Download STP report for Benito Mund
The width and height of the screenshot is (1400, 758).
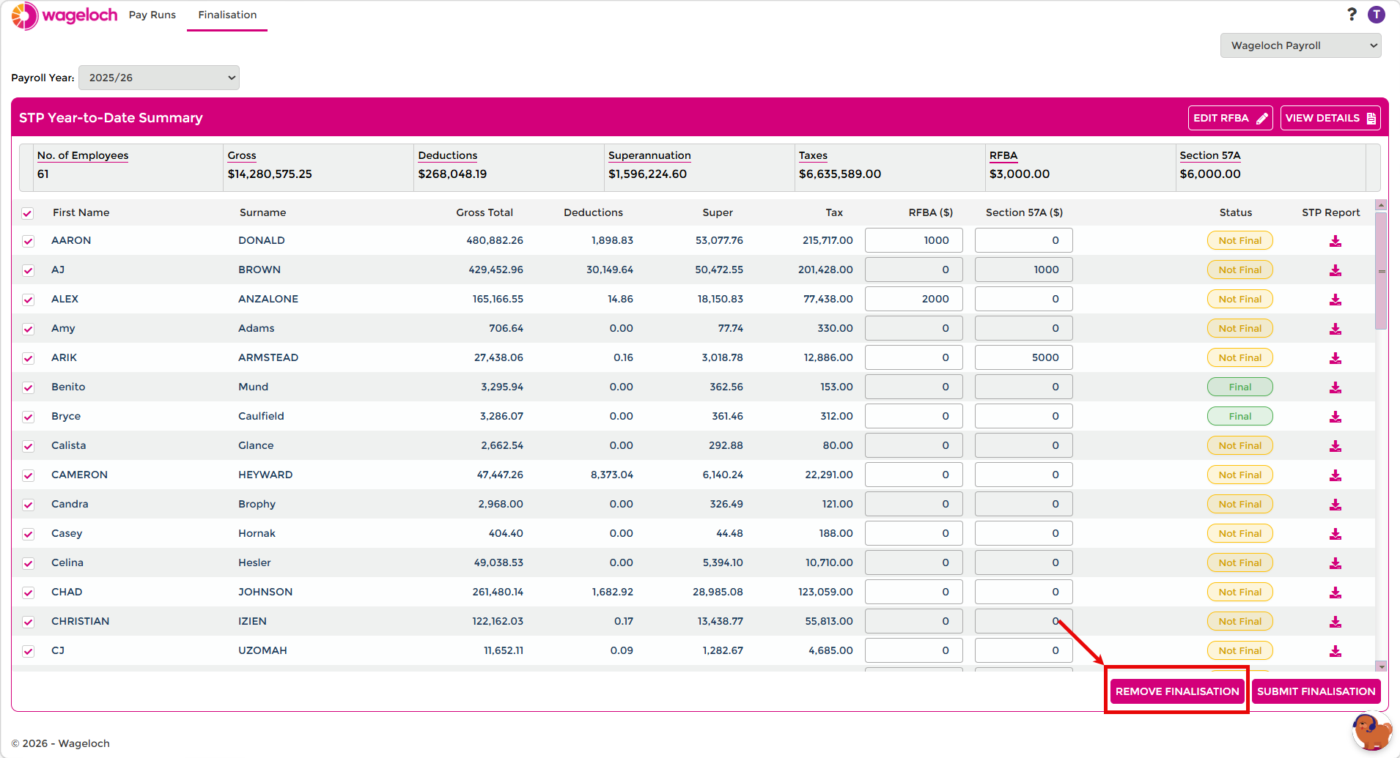[1335, 387]
